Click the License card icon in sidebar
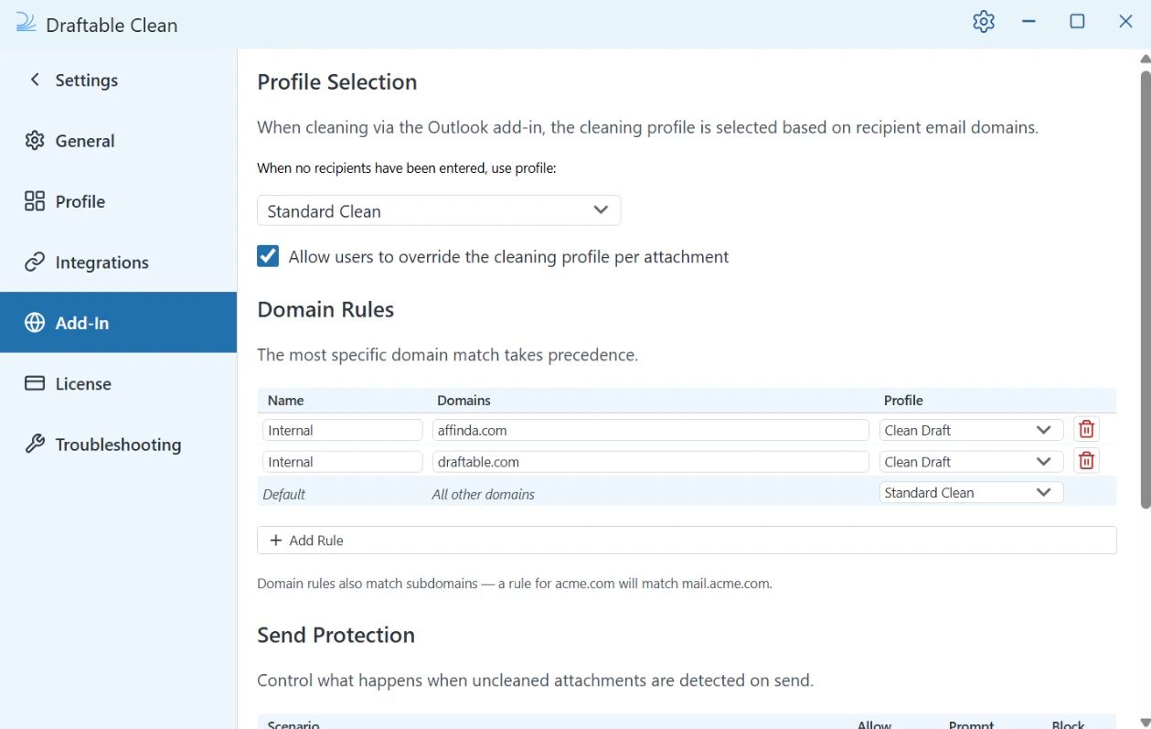 point(35,383)
